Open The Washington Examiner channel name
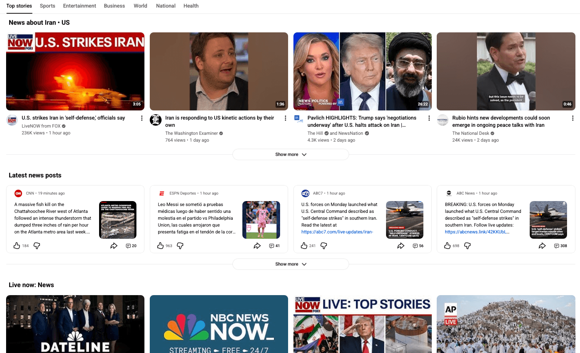The height and width of the screenshot is (353, 580). pyautogui.click(x=192, y=133)
